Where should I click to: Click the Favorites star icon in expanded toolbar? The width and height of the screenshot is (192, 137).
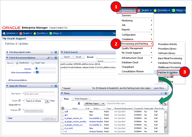[155, 11]
